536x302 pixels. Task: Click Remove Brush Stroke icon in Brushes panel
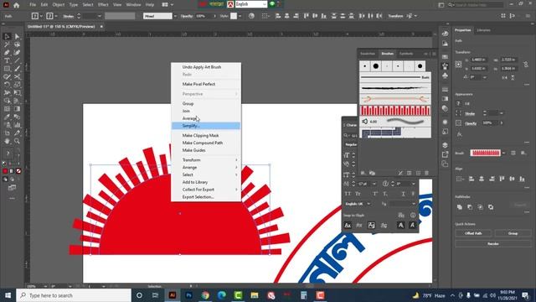[400, 174]
